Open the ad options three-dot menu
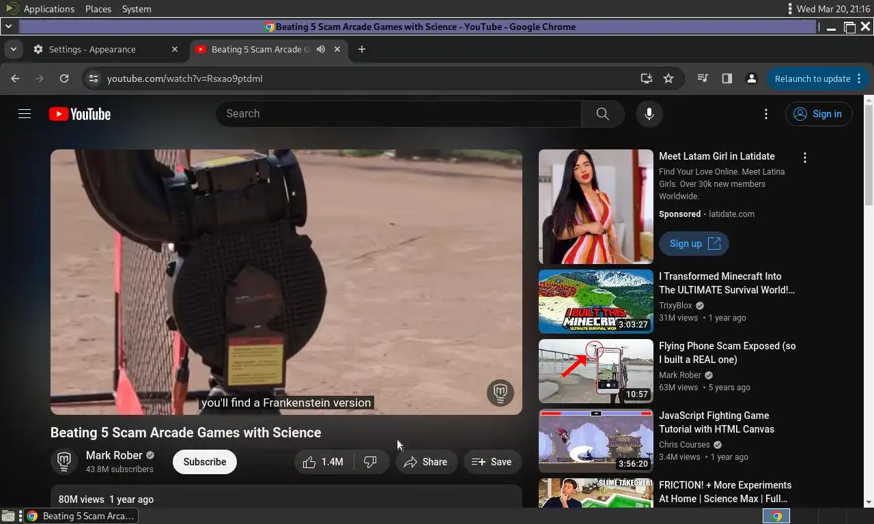Viewport: 874px width, 524px height. click(805, 158)
